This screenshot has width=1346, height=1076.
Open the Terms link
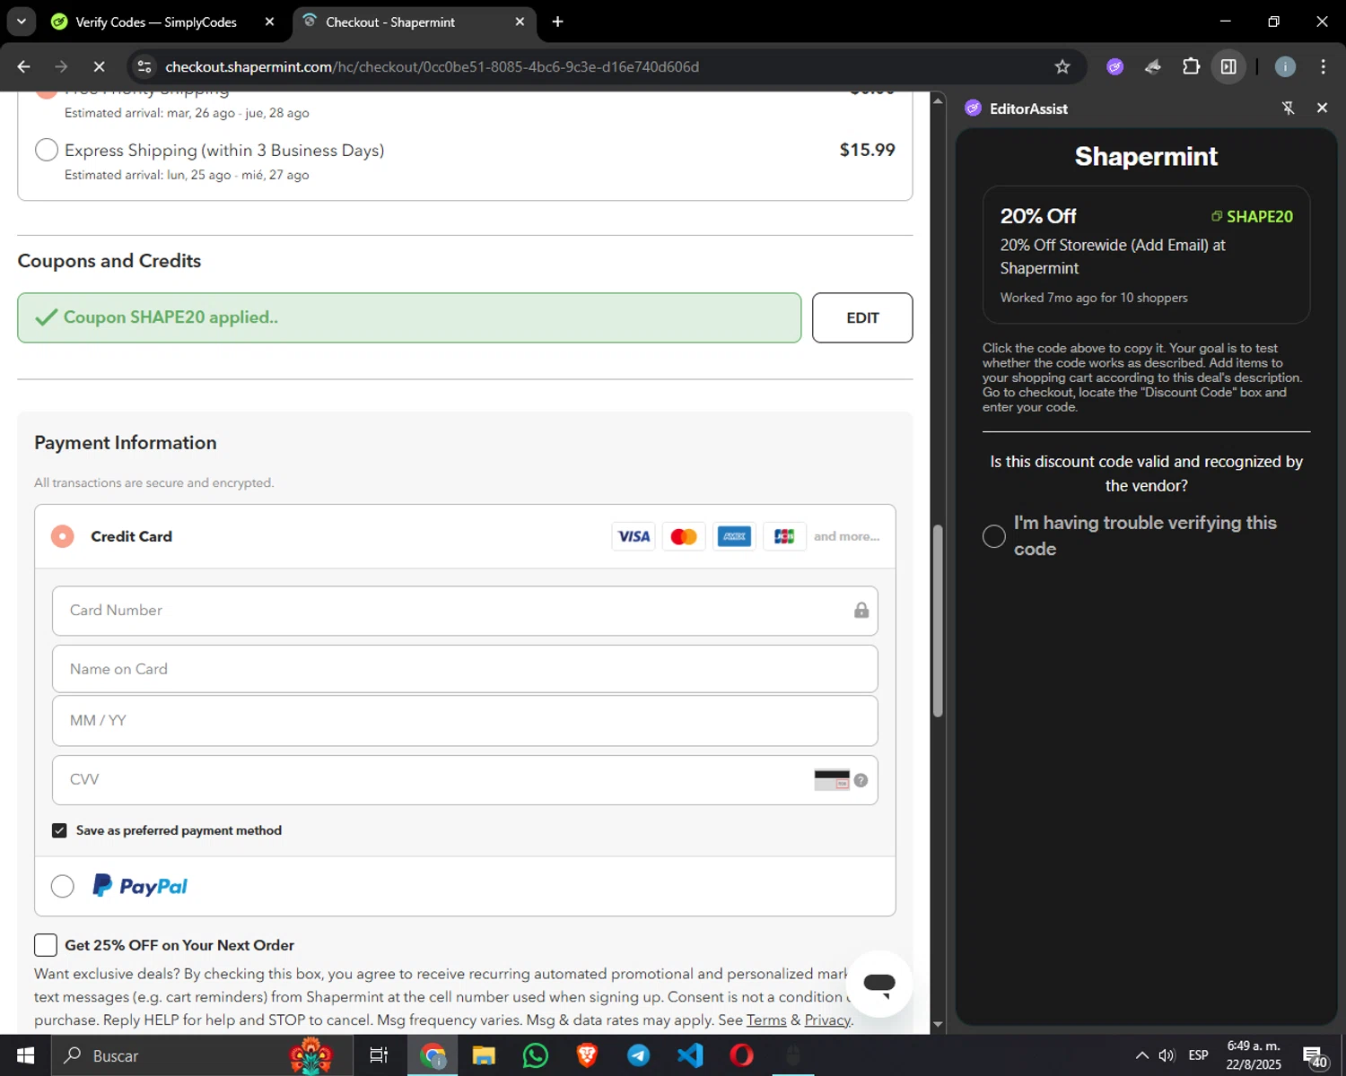[x=766, y=1020]
